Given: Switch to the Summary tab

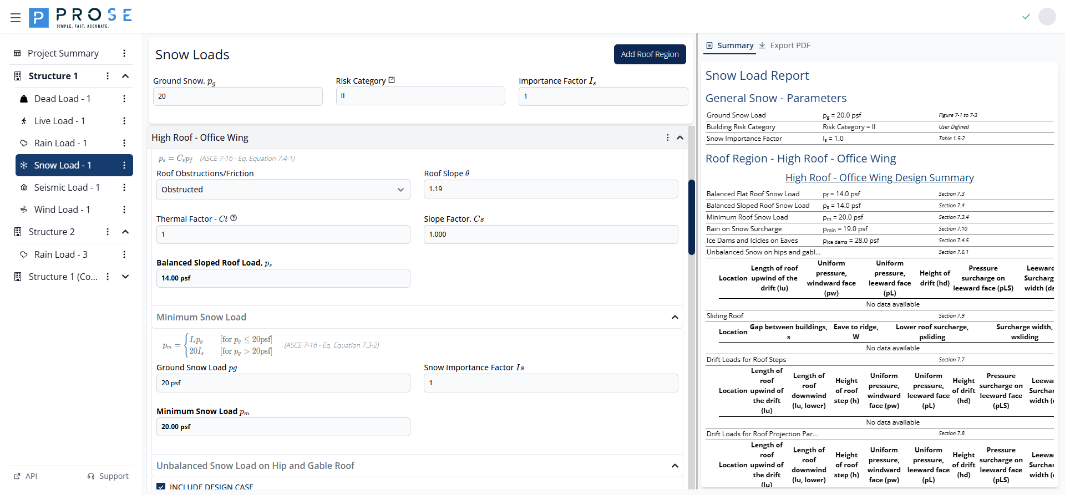Looking at the screenshot, I should tap(729, 45).
